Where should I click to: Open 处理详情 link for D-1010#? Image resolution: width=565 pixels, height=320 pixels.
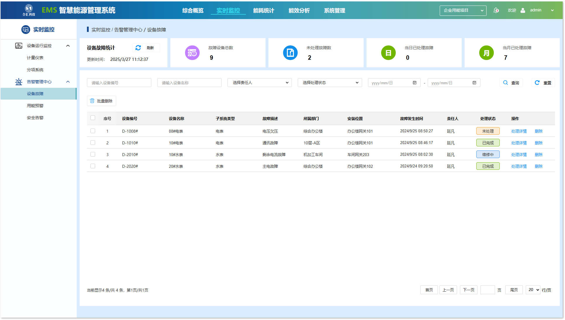[x=519, y=143]
